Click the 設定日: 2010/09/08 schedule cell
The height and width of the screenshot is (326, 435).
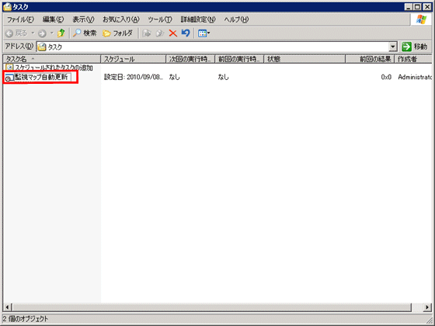(x=134, y=77)
